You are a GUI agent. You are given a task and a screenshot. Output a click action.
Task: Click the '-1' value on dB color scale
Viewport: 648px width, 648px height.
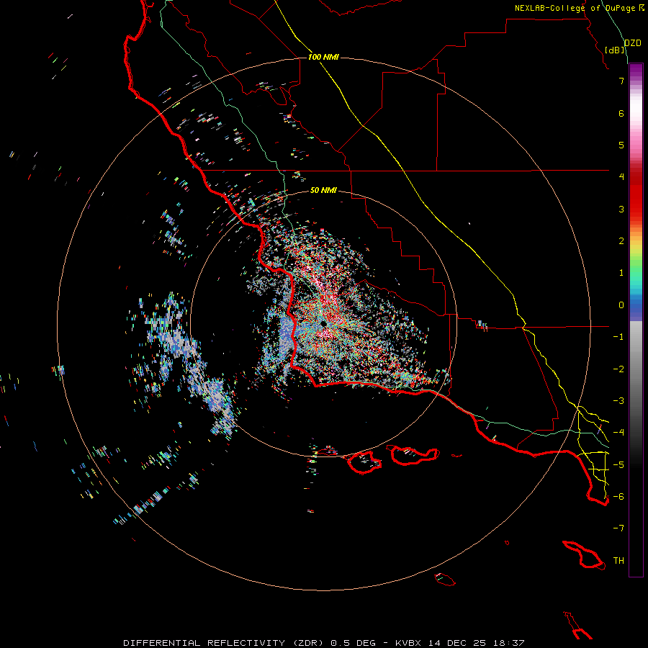click(618, 337)
